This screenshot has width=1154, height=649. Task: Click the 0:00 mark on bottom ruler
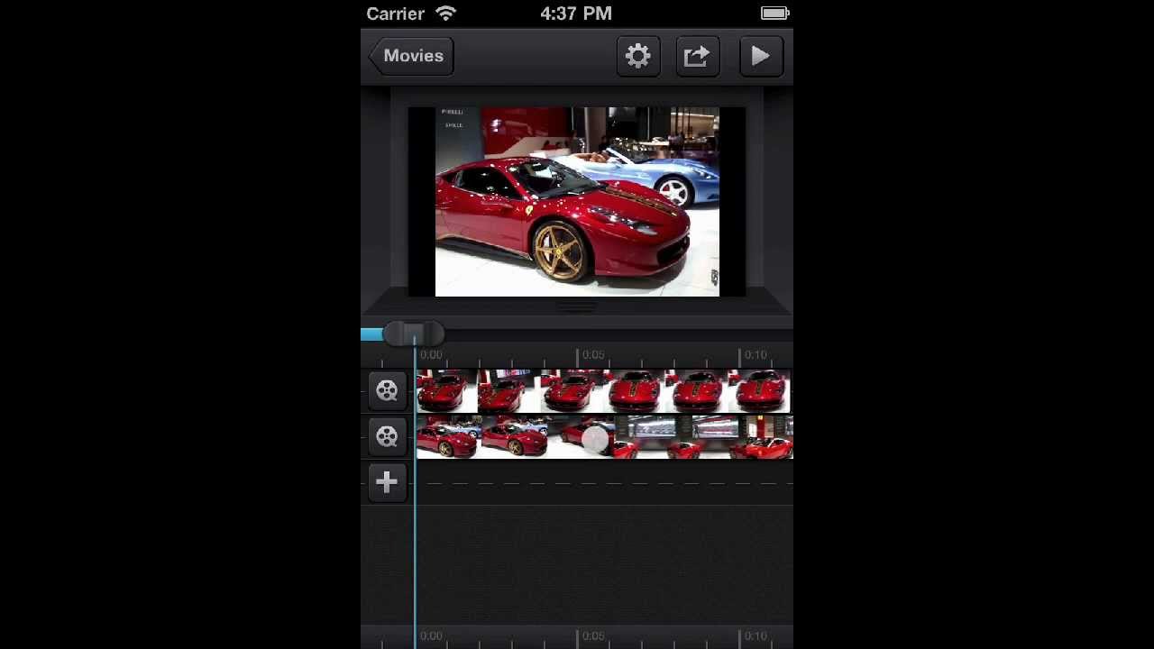coord(431,636)
